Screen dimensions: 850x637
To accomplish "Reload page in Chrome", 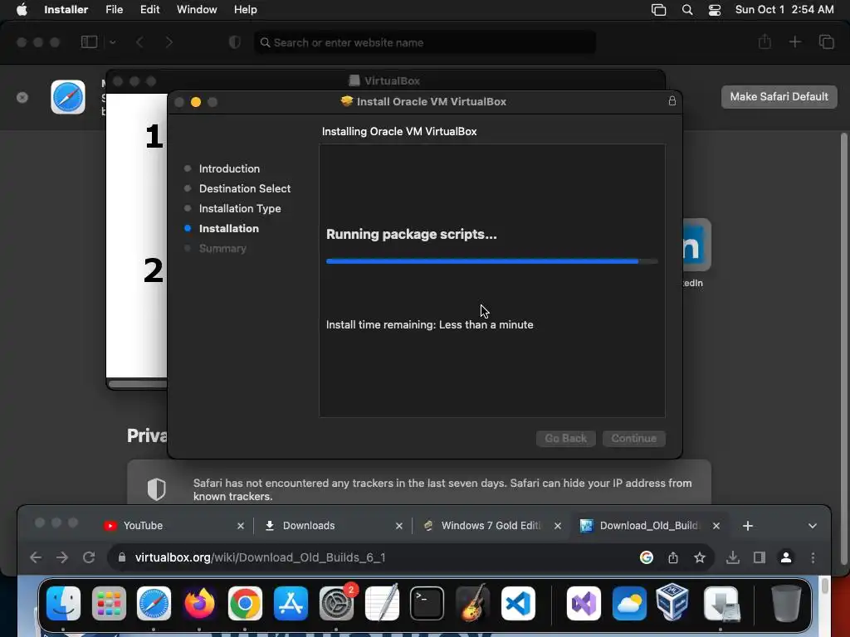I will coord(89,557).
